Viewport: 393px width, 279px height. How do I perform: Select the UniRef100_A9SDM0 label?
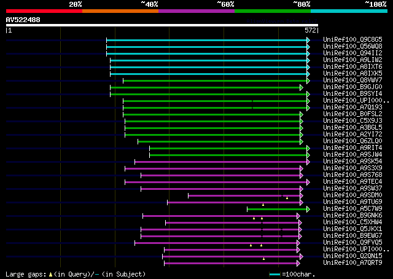pyautogui.click(x=352, y=195)
